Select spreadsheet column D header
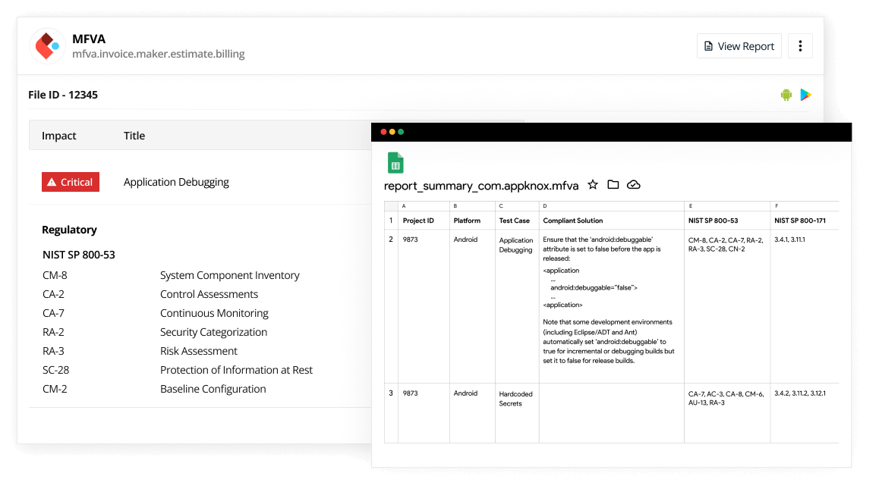This screenshot has height=498, width=882. pyautogui.click(x=612, y=206)
